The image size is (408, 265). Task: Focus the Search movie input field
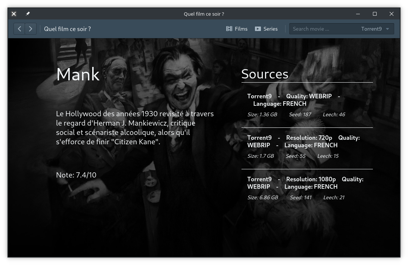pyautogui.click(x=323, y=29)
